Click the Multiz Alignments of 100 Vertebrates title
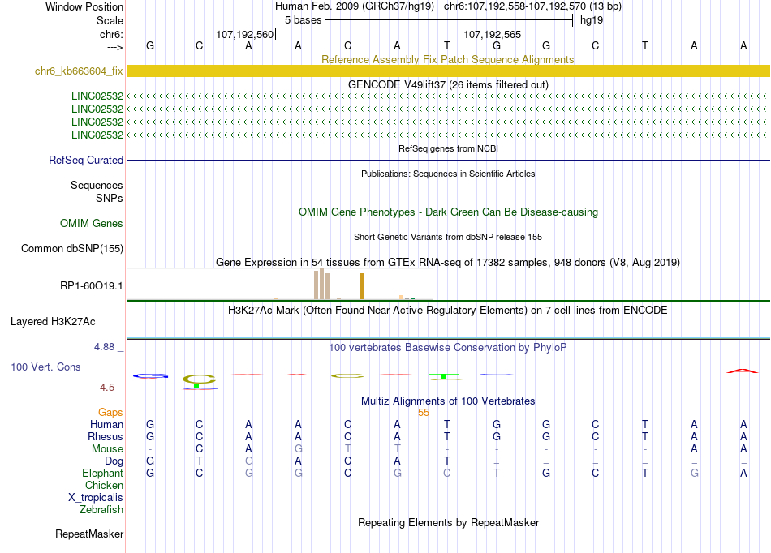Image resolution: width=771 pixels, height=553 pixels. (448, 401)
